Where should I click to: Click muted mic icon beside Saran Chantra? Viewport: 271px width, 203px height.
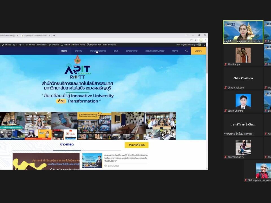(x=225, y=111)
